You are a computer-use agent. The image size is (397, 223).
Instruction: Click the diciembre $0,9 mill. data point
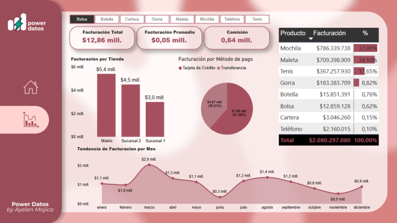click(361, 187)
